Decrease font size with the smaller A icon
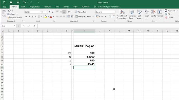Screen dimensions: 179x100 pos(53,12)
